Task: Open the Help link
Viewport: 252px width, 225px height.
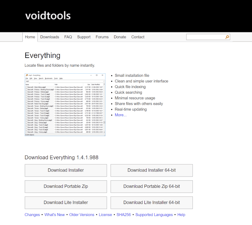Action: click(181, 215)
